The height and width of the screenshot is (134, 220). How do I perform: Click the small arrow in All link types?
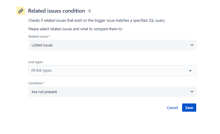point(190,71)
